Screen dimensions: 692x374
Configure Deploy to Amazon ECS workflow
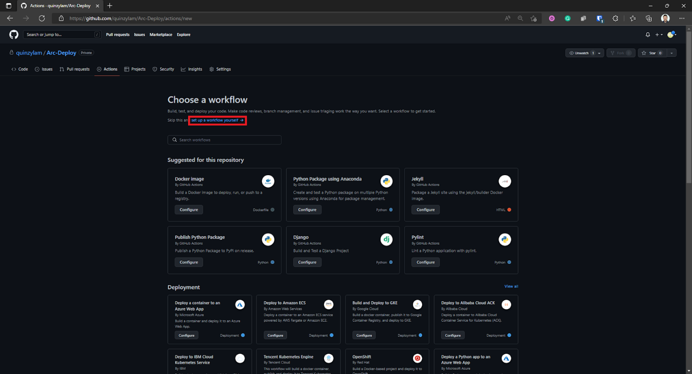coord(275,335)
